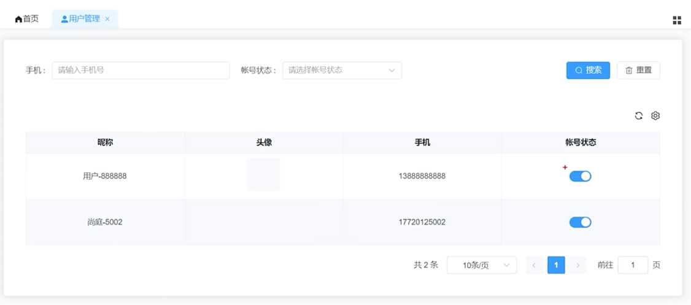Viewport: 691px width, 305px height.
Task: Select the nickname cell 尚庭-5002
Action: (x=105, y=222)
